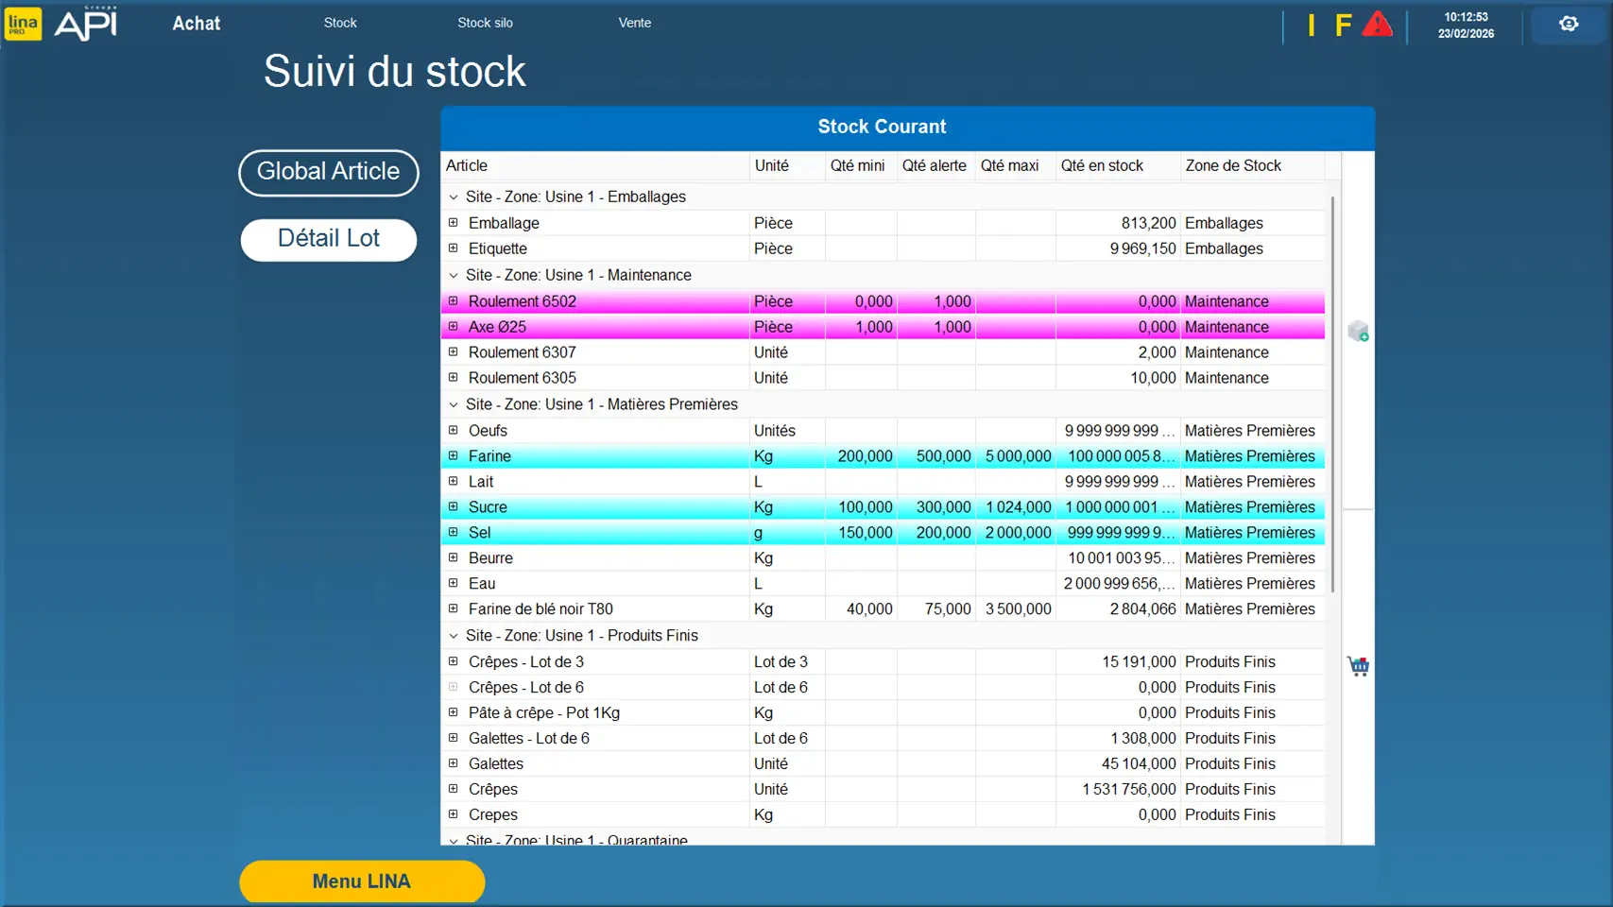
Task: Click the API logo in header
Action: pos(86,24)
